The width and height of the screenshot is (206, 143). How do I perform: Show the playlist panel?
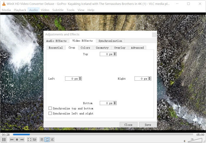pyautogui.click(x=42, y=139)
